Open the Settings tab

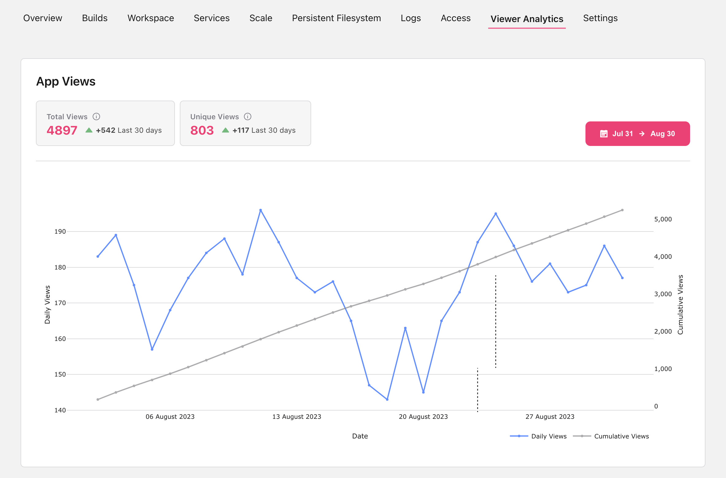(600, 18)
